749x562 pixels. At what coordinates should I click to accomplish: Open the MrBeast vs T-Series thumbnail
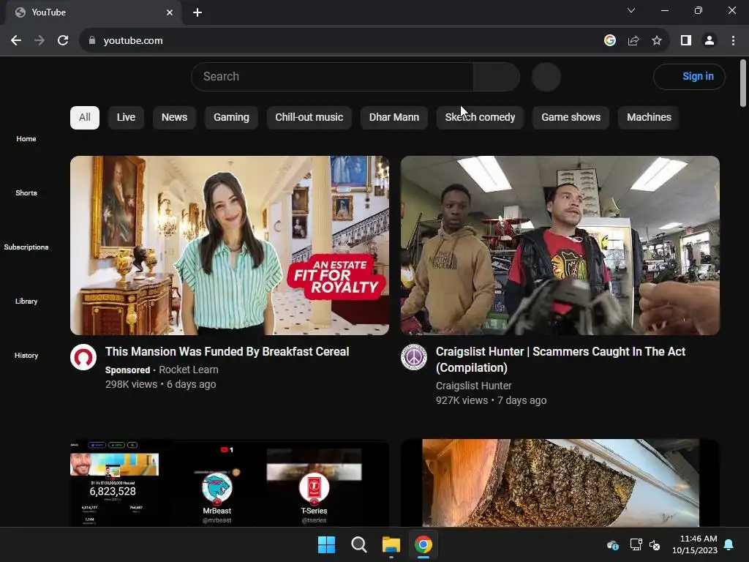click(230, 483)
